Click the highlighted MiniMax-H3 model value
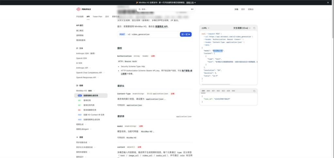This screenshot has width=334, height=158. (218, 50)
